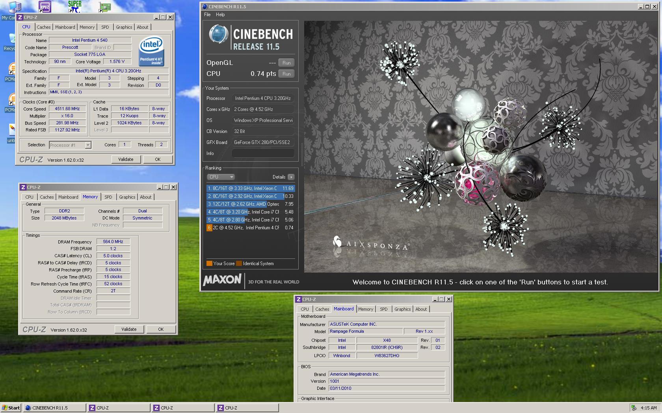Screen dimensions: 662x413
Task: Click the AIXSPONZA logo in render
Action: coord(371,245)
